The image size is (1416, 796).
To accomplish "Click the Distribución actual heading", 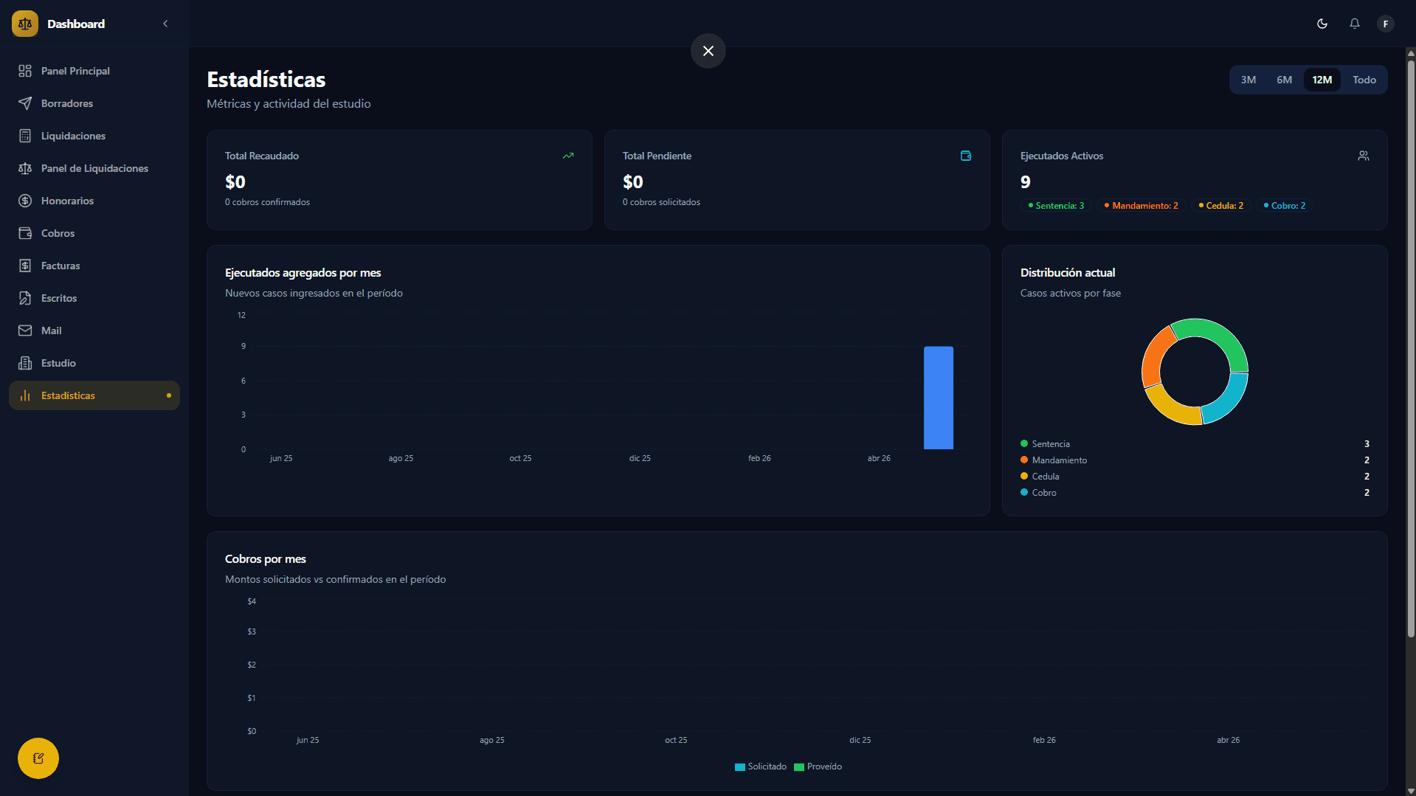I will [1068, 273].
